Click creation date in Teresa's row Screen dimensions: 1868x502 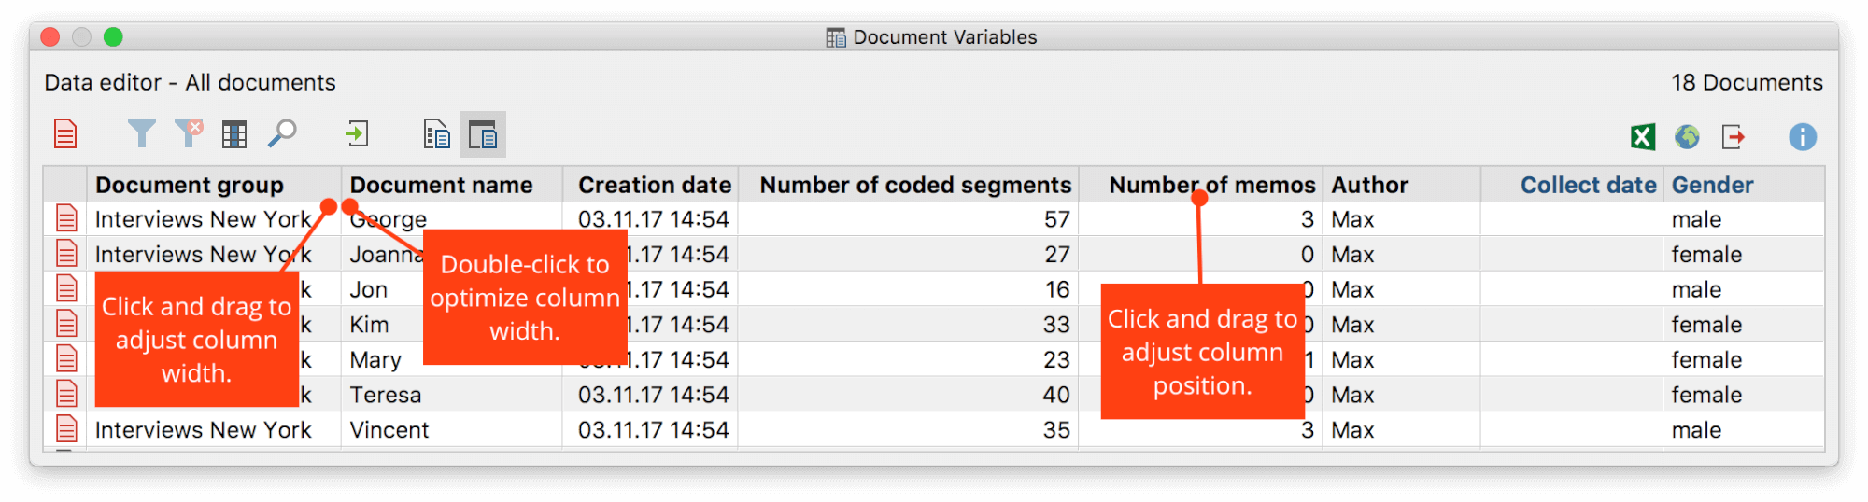click(653, 395)
